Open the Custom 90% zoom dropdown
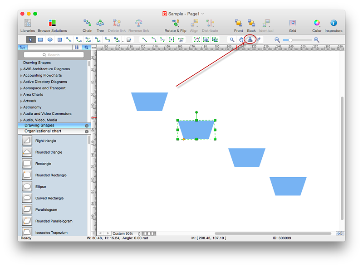Image resolution: width=363 pixels, height=267 pixels. pos(127,233)
